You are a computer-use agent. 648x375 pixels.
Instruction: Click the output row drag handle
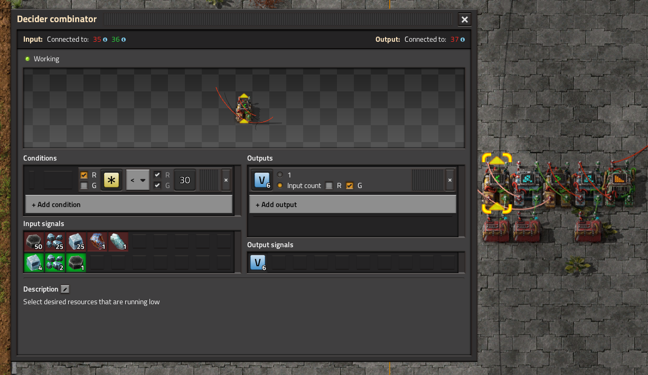[427, 180]
